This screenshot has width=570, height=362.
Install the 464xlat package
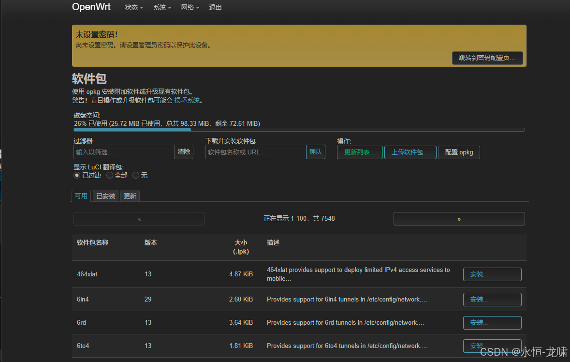[x=492, y=274]
